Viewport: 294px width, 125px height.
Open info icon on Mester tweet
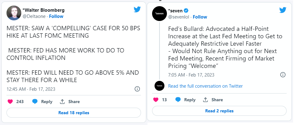(137, 89)
